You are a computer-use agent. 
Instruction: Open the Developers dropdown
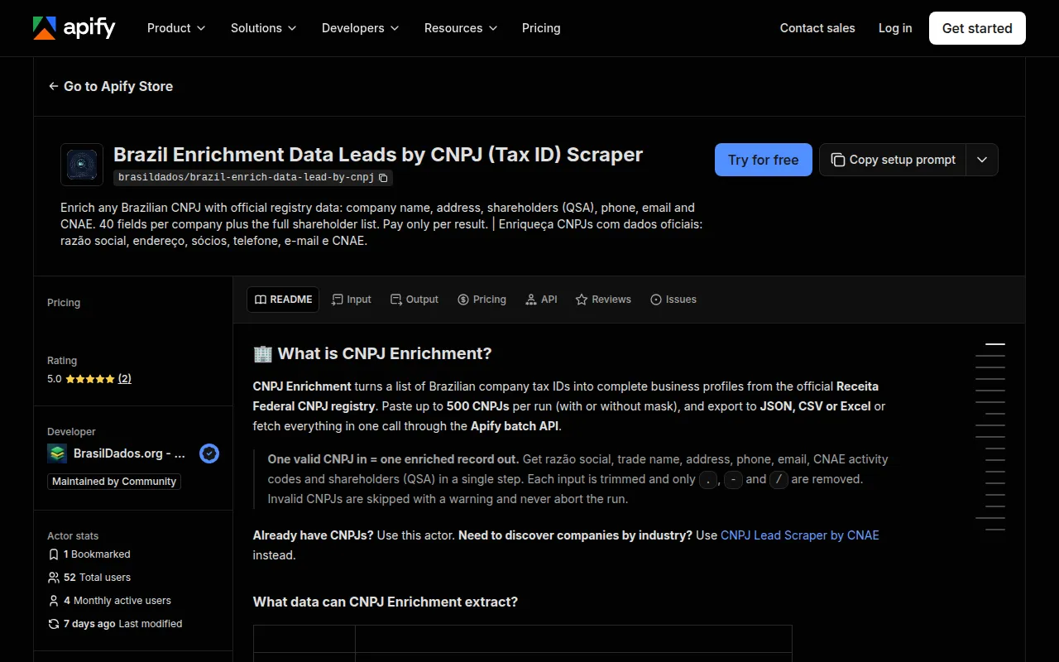coord(361,28)
